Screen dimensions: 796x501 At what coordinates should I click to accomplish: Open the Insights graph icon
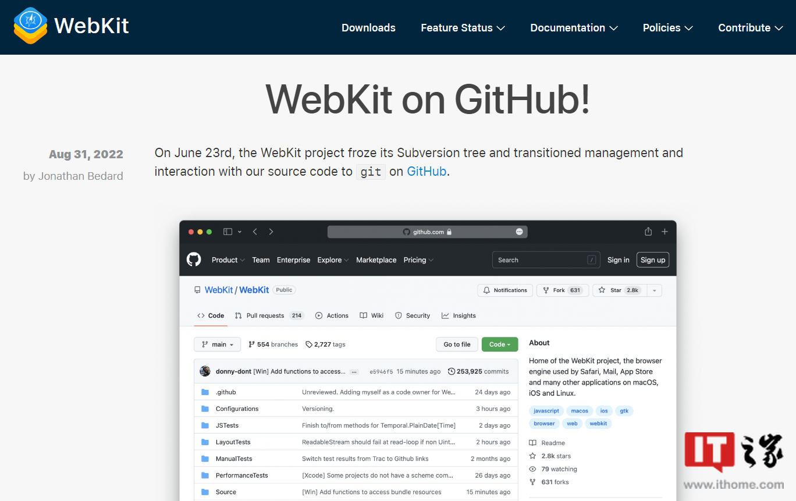(446, 315)
